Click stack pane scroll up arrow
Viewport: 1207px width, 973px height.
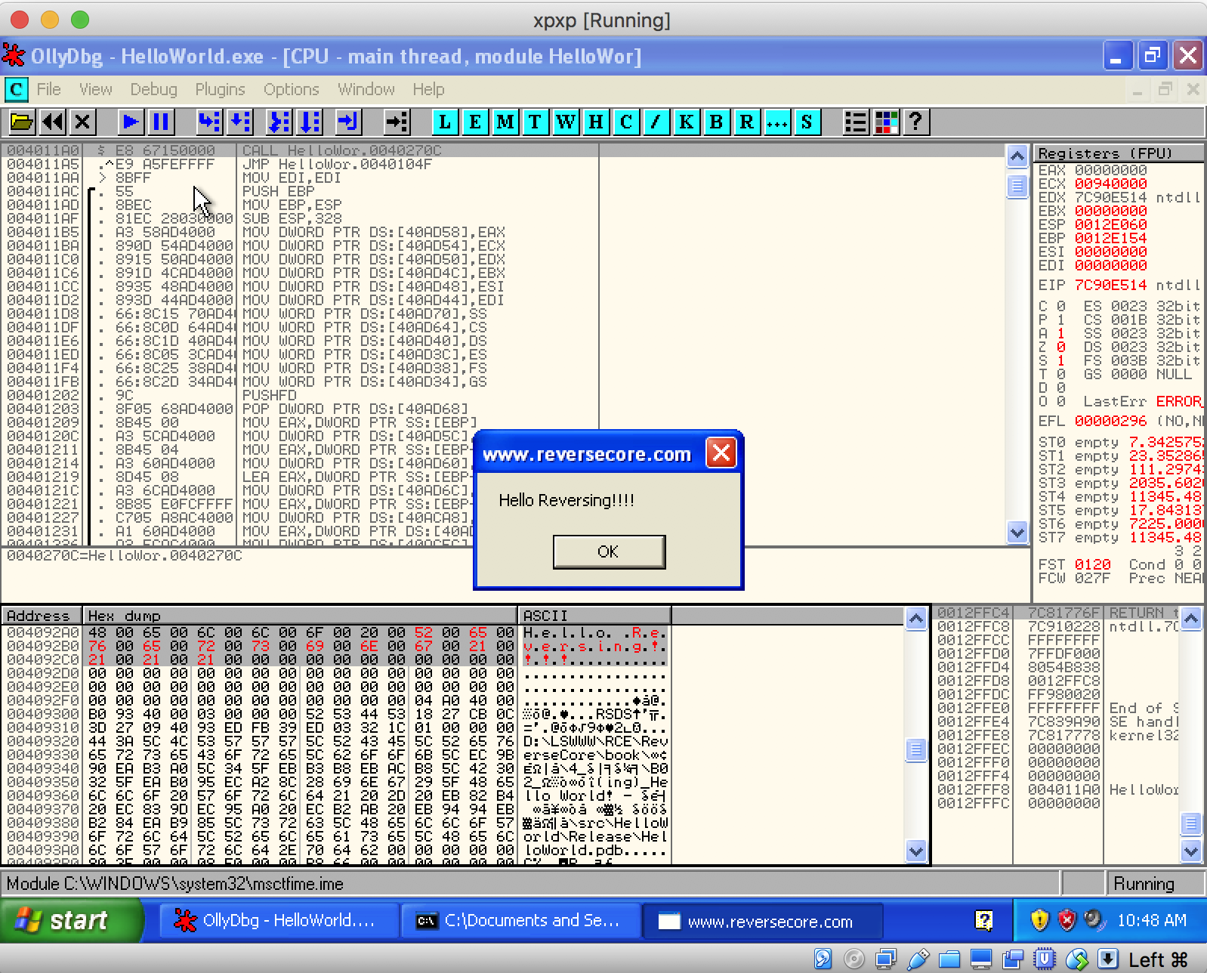(1191, 619)
